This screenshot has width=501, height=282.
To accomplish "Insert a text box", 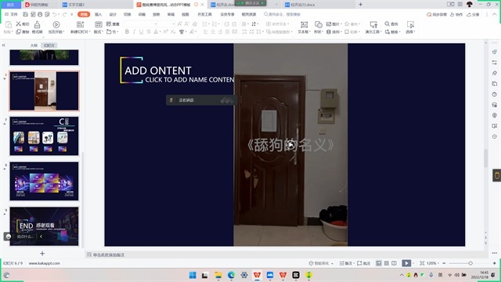I will point(304,27).
